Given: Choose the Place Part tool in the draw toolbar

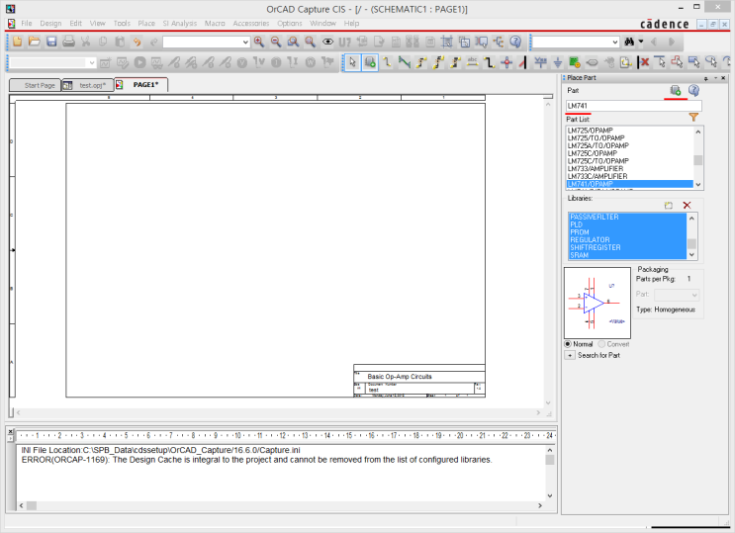Looking at the screenshot, I should pyautogui.click(x=370, y=62).
